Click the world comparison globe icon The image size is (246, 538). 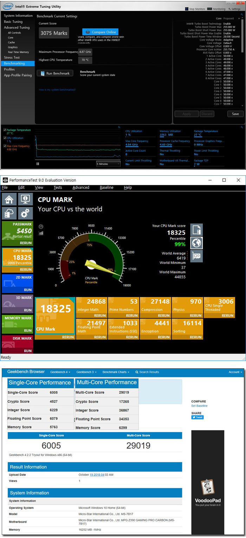click(x=196, y=243)
